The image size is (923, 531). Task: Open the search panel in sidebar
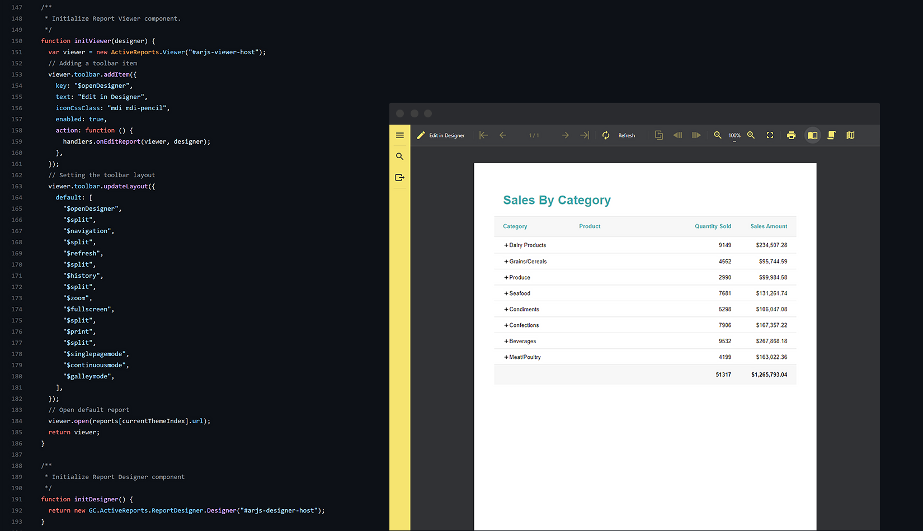click(399, 157)
